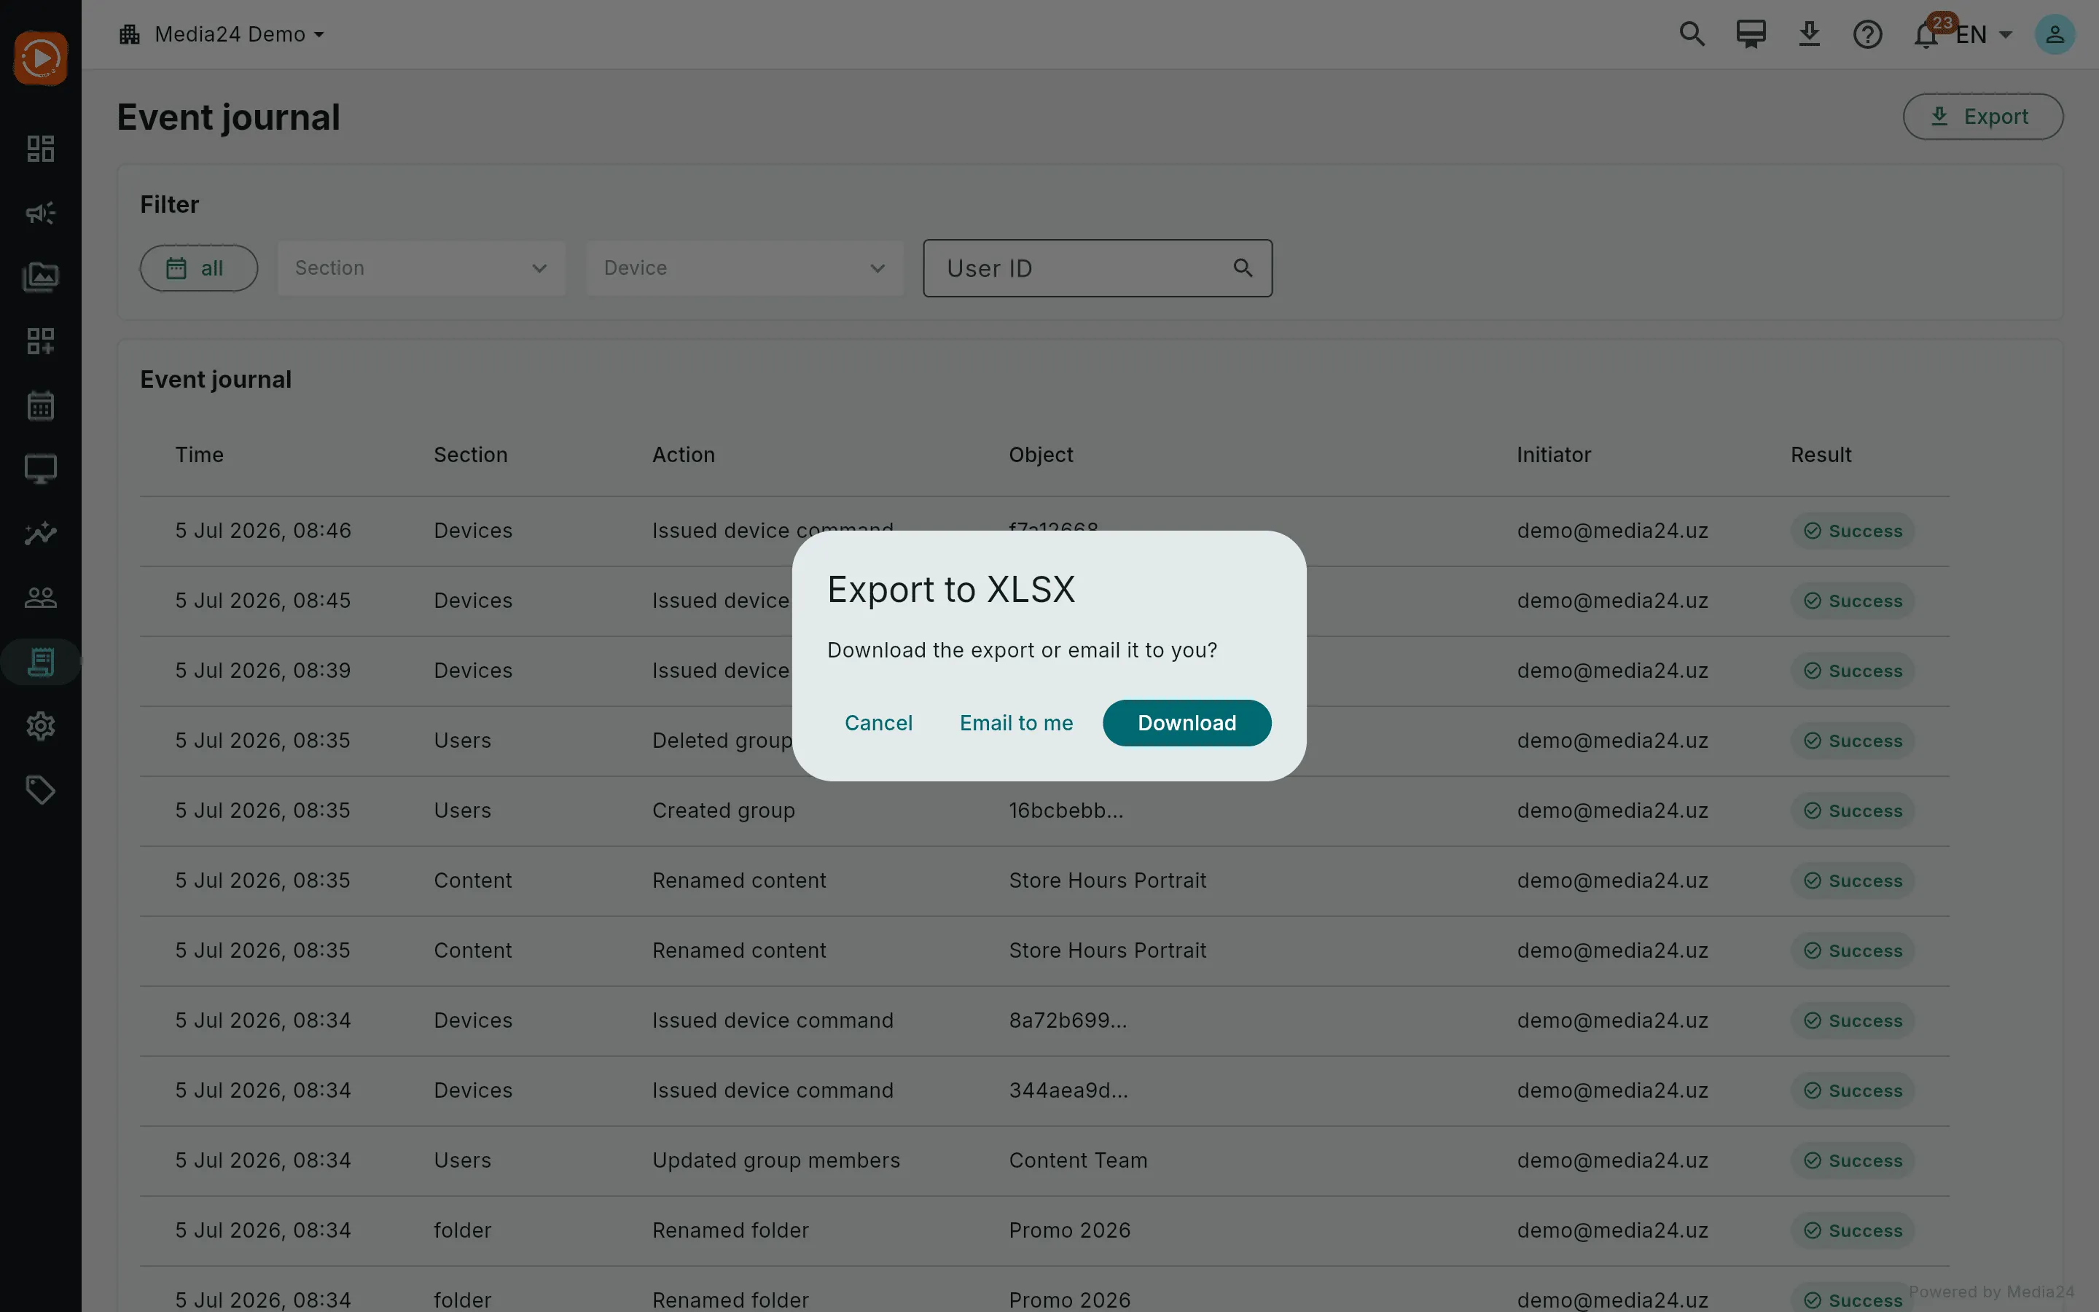The width and height of the screenshot is (2099, 1312).
Task: Click the '5 Jul 2026, 08:45' time cell
Action: (x=263, y=601)
